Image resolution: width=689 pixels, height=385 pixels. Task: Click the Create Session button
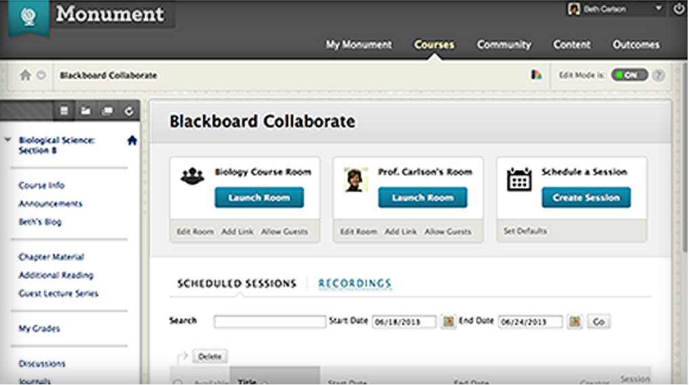click(x=586, y=198)
